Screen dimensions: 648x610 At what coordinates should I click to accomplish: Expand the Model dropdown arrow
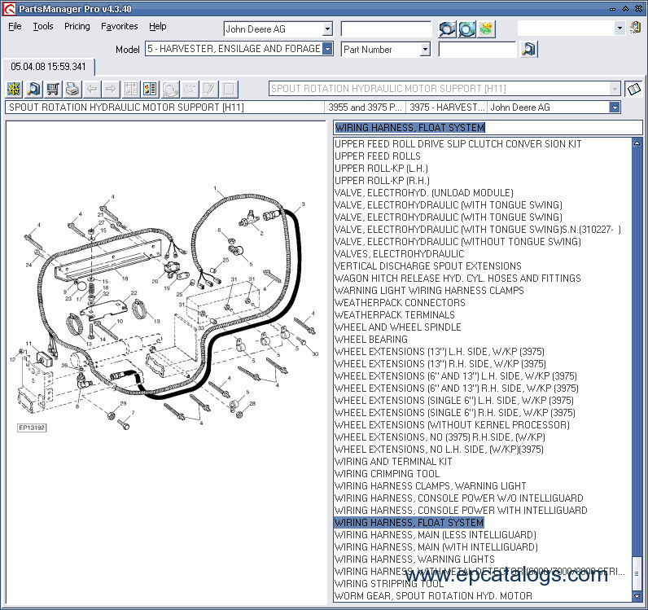tap(327, 49)
